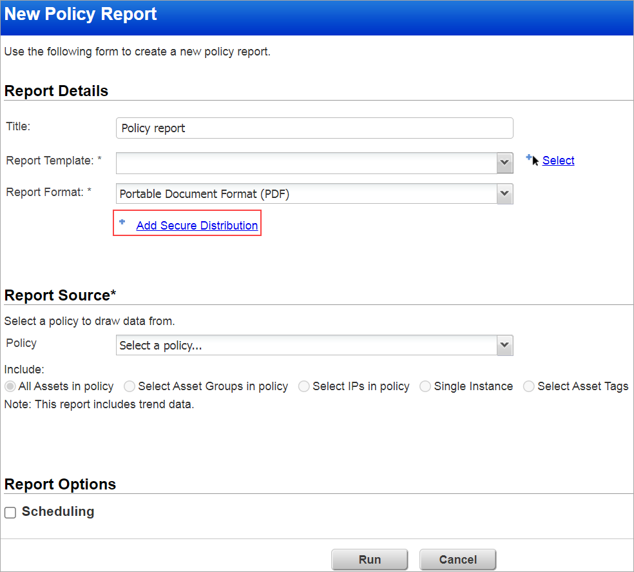Screen dimensions: 634x572
Task: Click the Title input field
Action: point(314,128)
